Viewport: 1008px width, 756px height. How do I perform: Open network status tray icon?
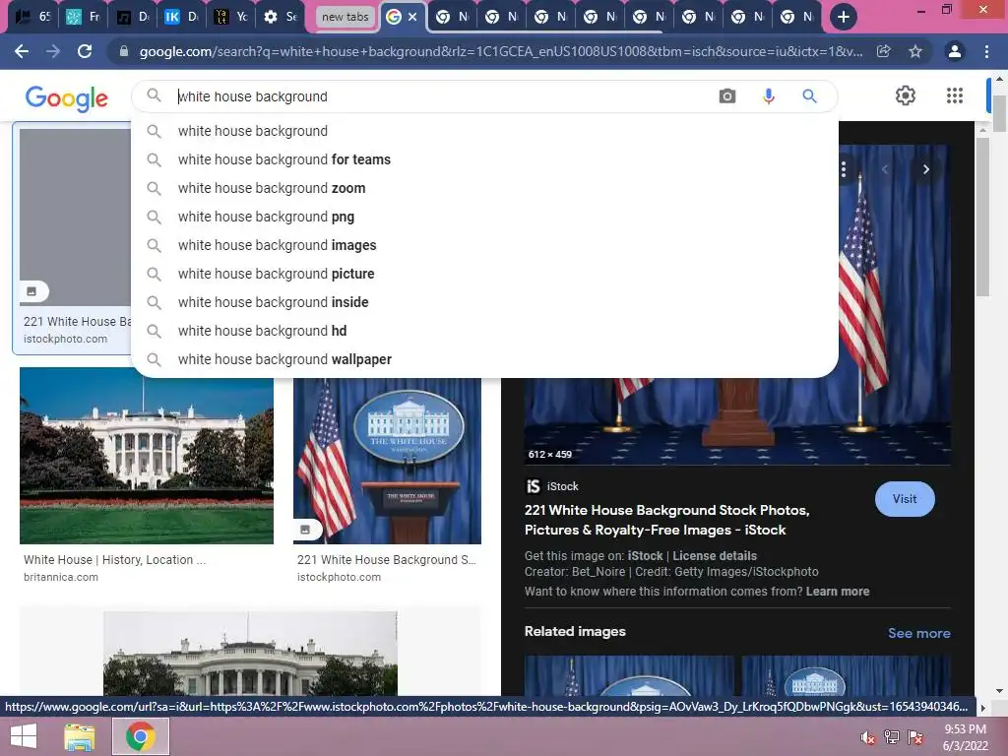coord(892,736)
